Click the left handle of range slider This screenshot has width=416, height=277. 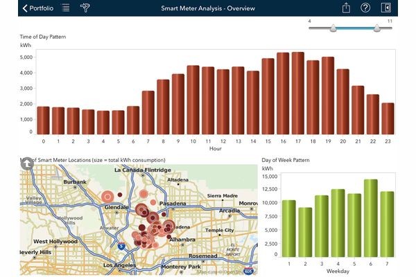333,28
